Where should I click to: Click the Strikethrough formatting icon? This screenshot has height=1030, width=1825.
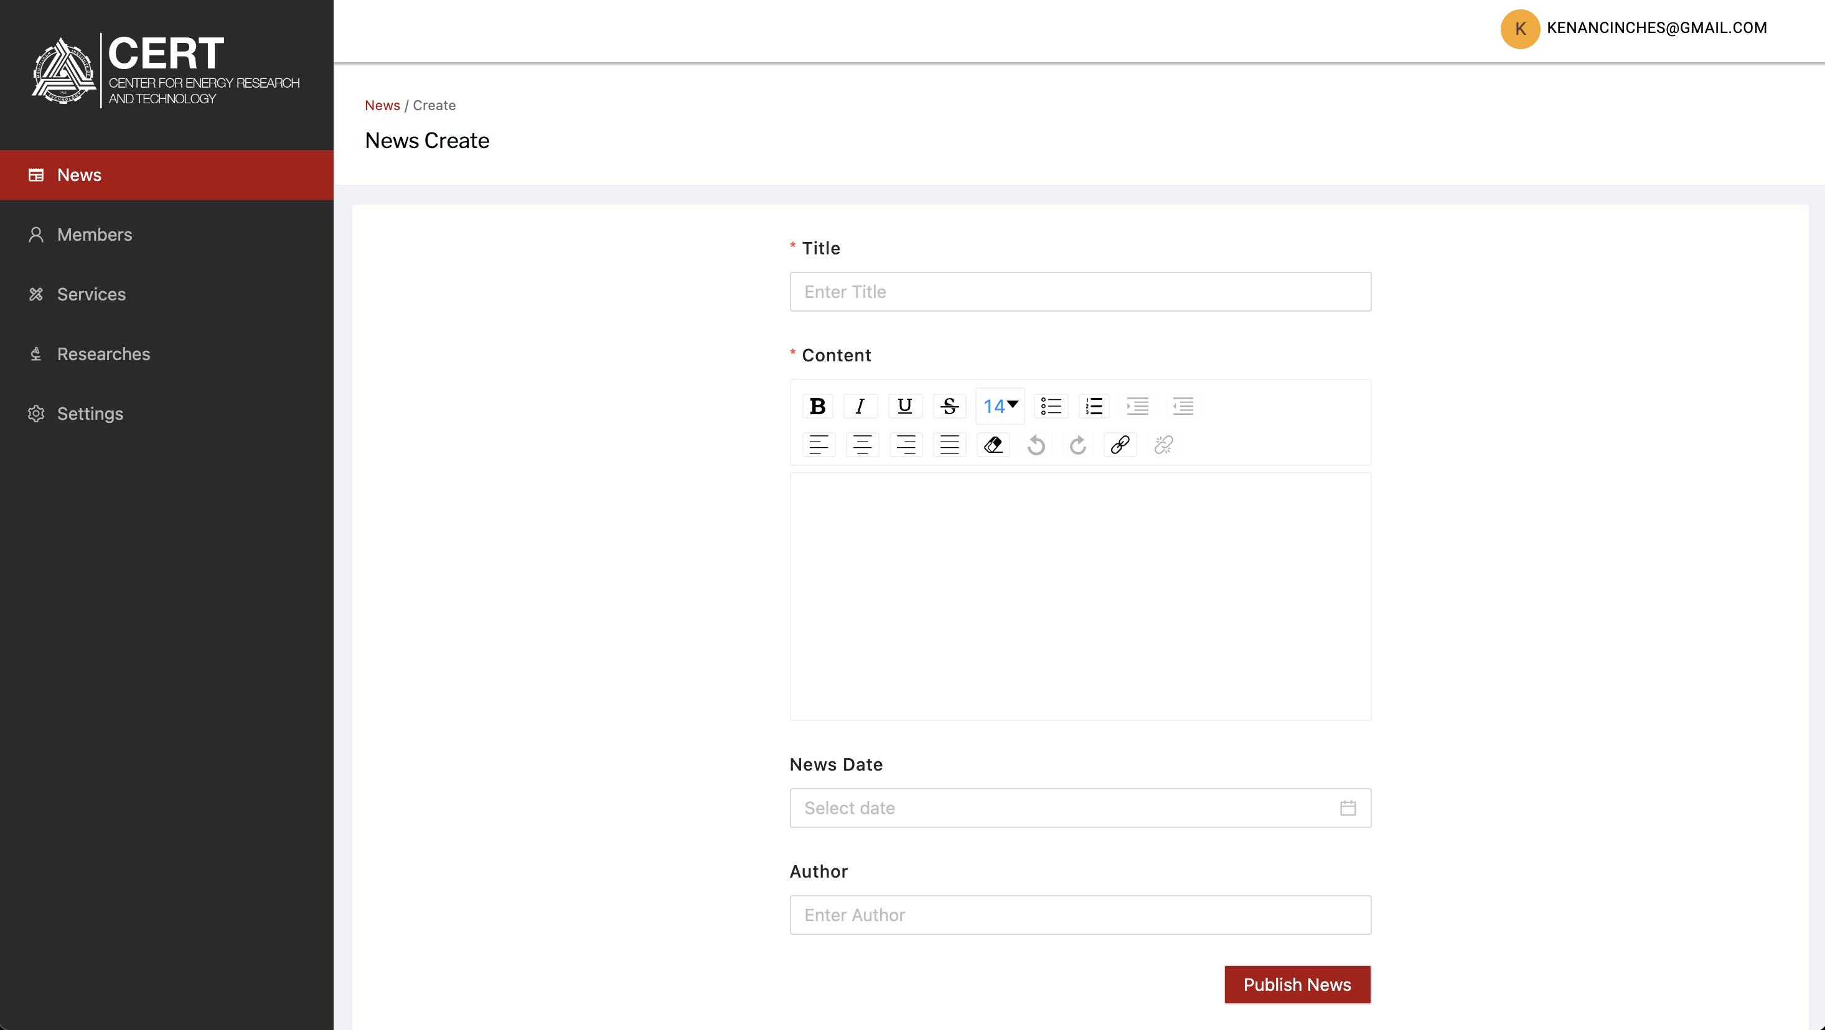(x=949, y=406)
